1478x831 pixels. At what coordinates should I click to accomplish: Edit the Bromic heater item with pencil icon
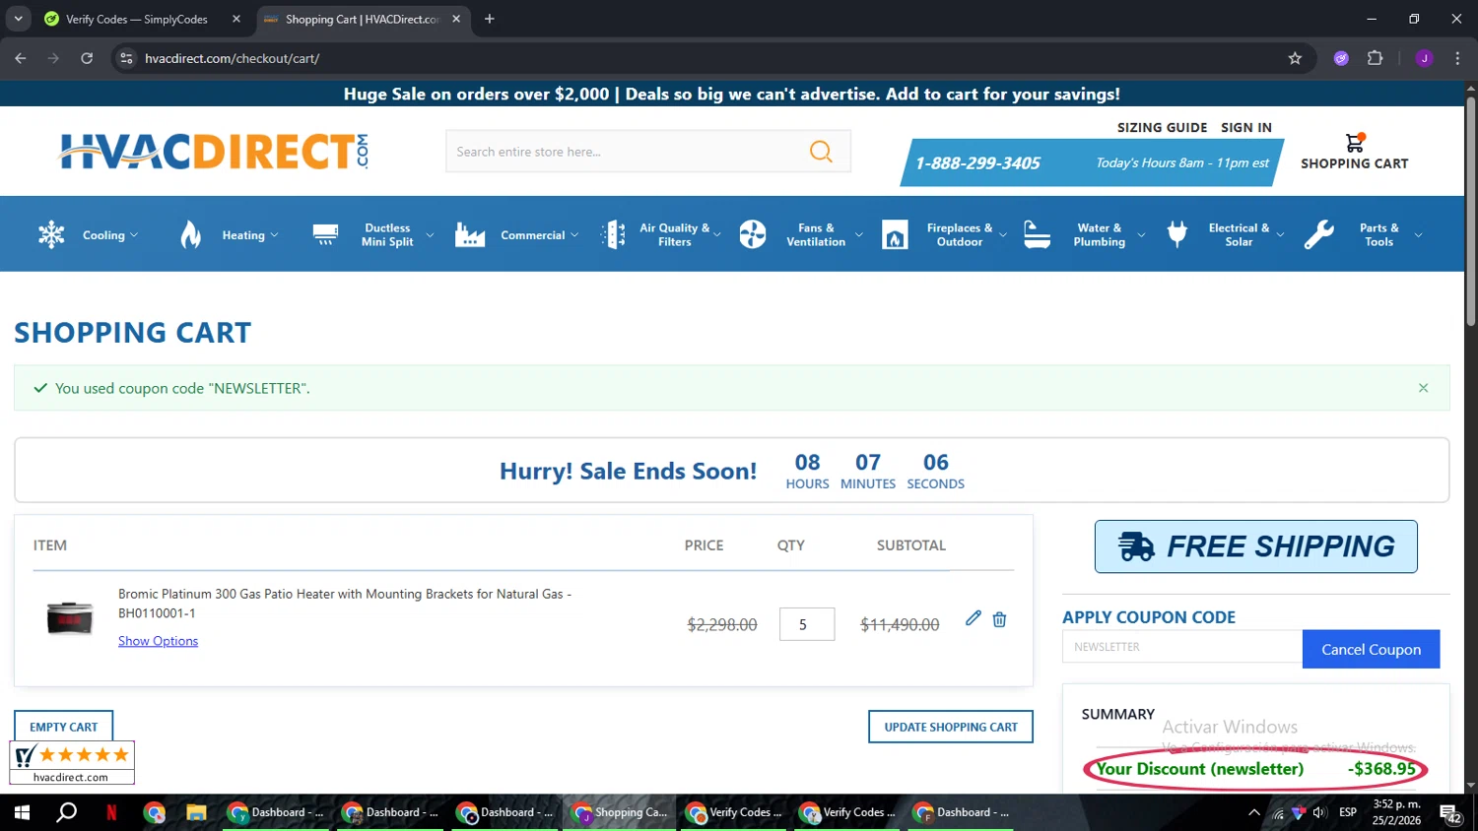click(974, 618)
